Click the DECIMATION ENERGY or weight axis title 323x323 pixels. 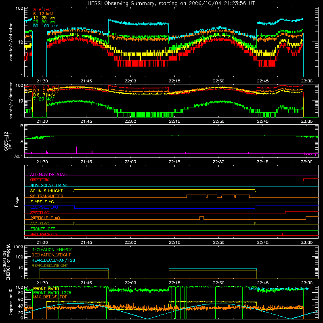pyautogui.click(x=6, y=262)
